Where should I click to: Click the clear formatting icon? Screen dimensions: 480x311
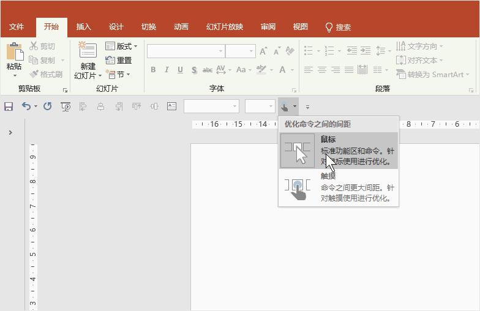click(x=290, y=51)
